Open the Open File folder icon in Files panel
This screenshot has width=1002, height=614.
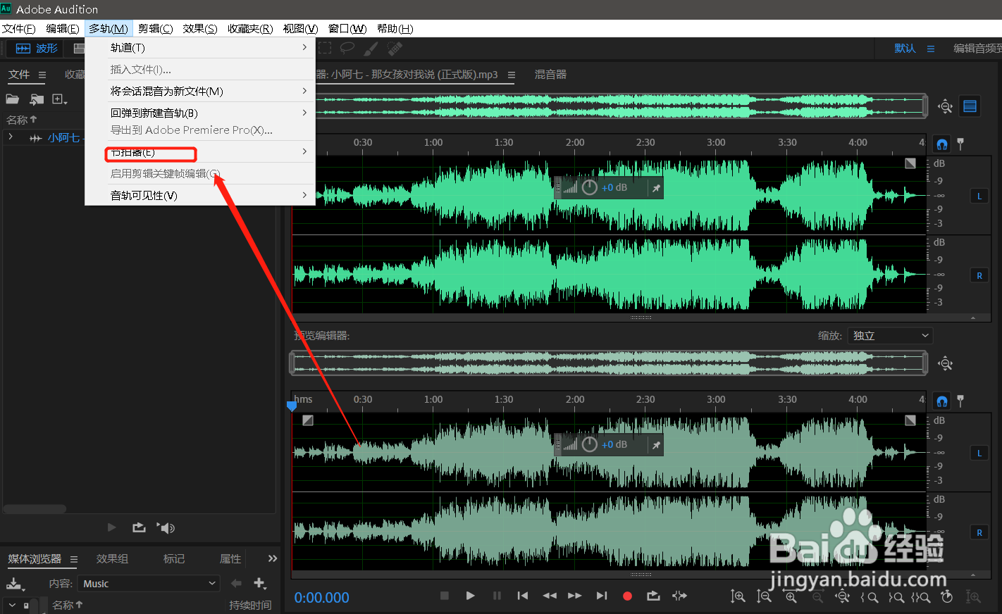pos(13,99)
